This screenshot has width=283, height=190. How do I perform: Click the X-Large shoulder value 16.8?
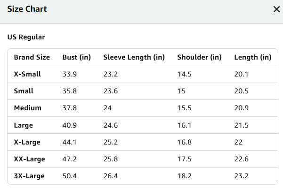click(x=185, y=142)
